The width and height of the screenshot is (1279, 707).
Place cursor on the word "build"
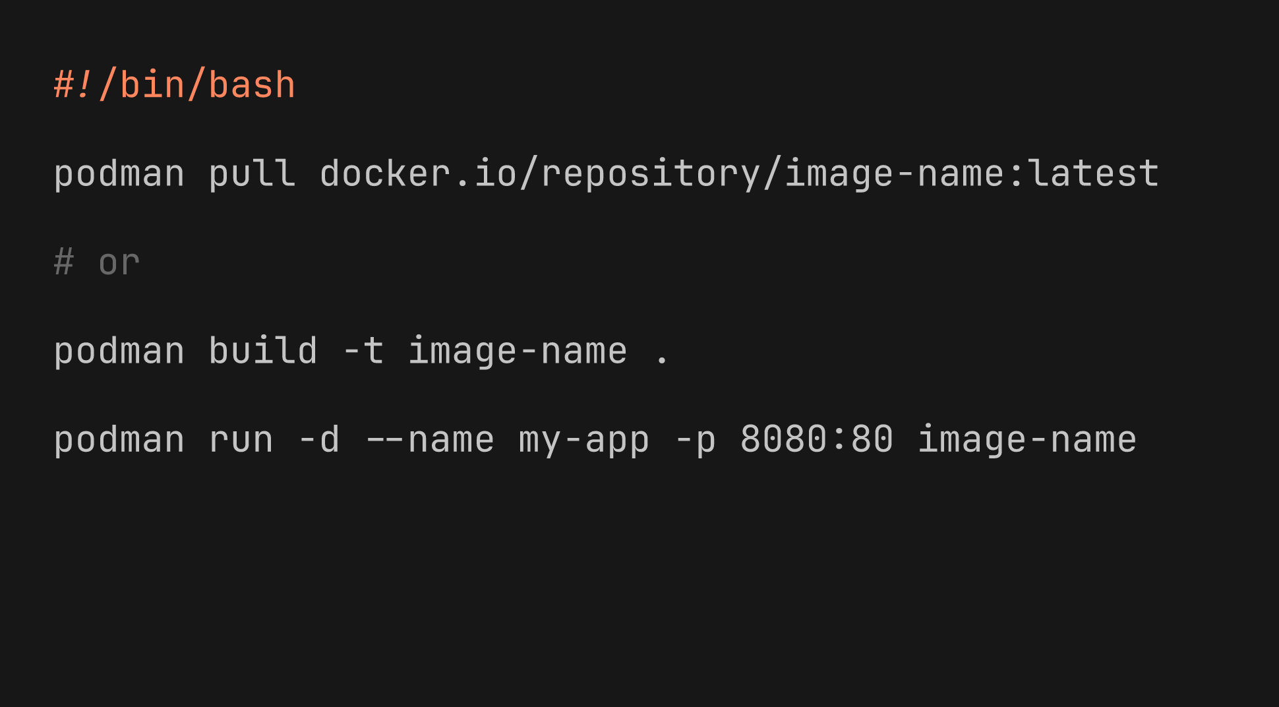click(x=263, y=352)
